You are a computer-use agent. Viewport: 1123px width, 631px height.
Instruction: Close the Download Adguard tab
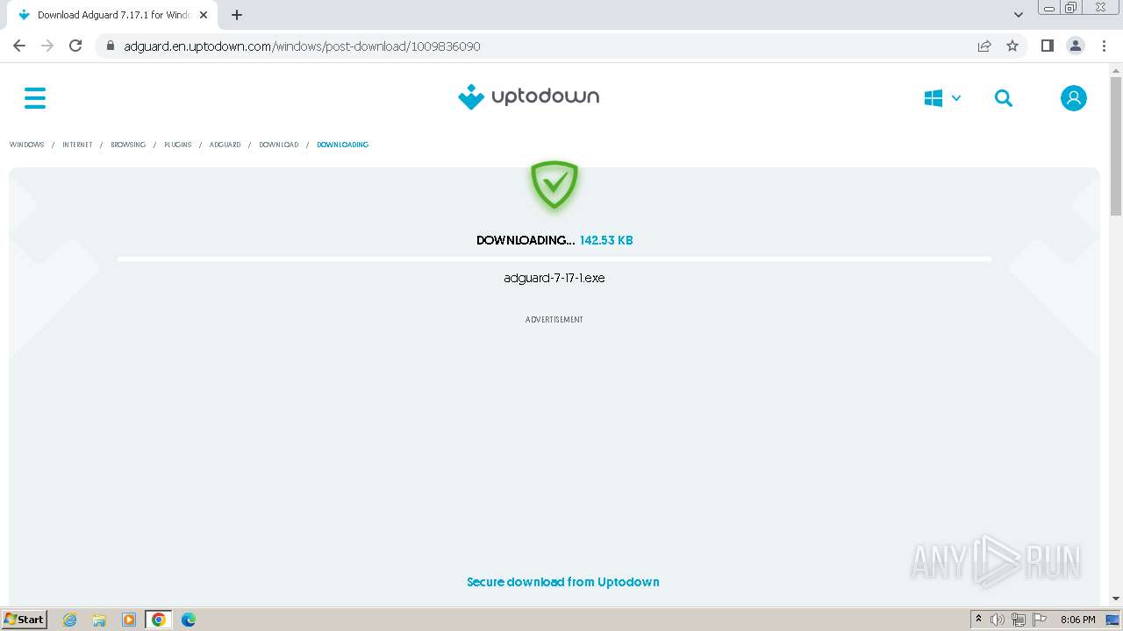coord(204,15)
